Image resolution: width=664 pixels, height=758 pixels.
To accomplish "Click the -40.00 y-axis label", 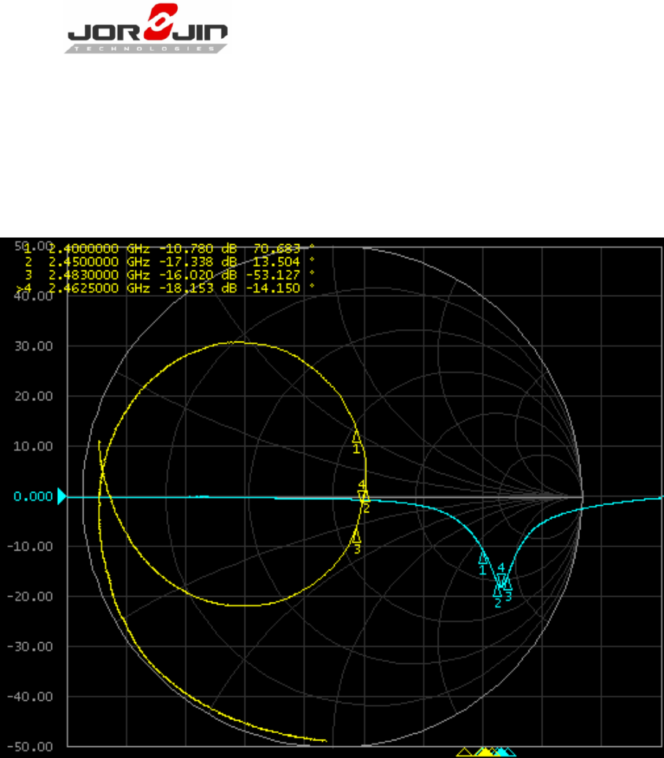I will tap(30, 696).
